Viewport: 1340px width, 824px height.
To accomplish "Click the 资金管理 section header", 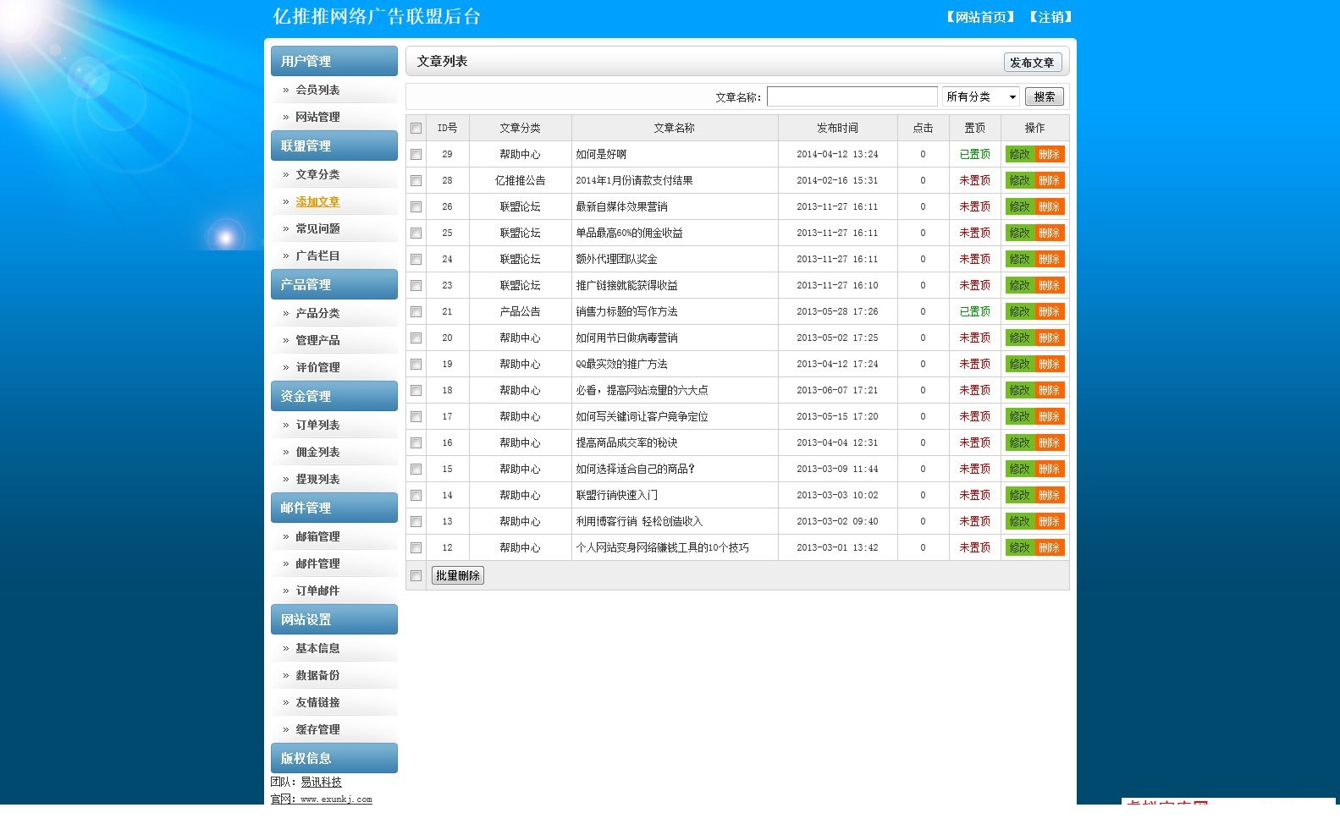I will click(x=334, y=396).
